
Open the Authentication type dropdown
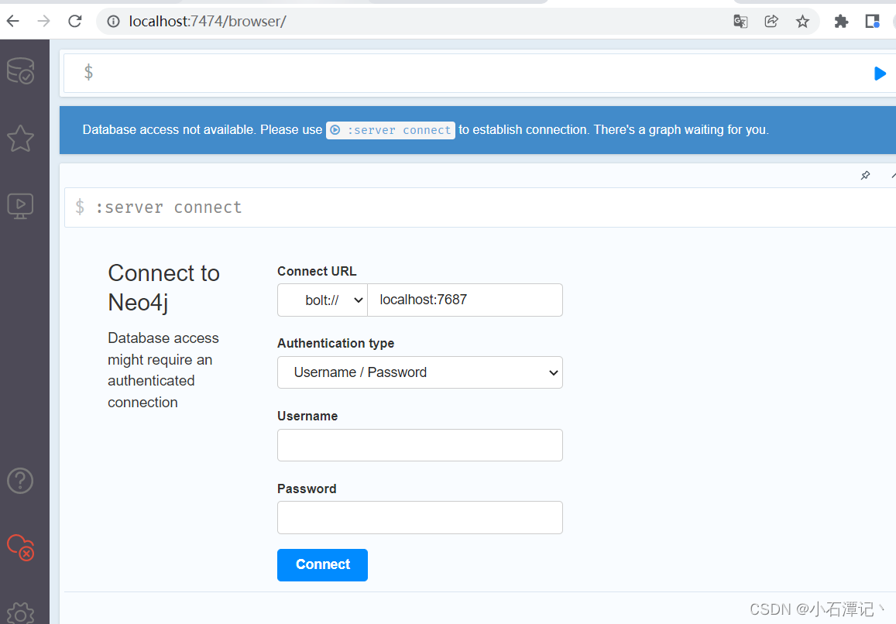tap(420, 372)
